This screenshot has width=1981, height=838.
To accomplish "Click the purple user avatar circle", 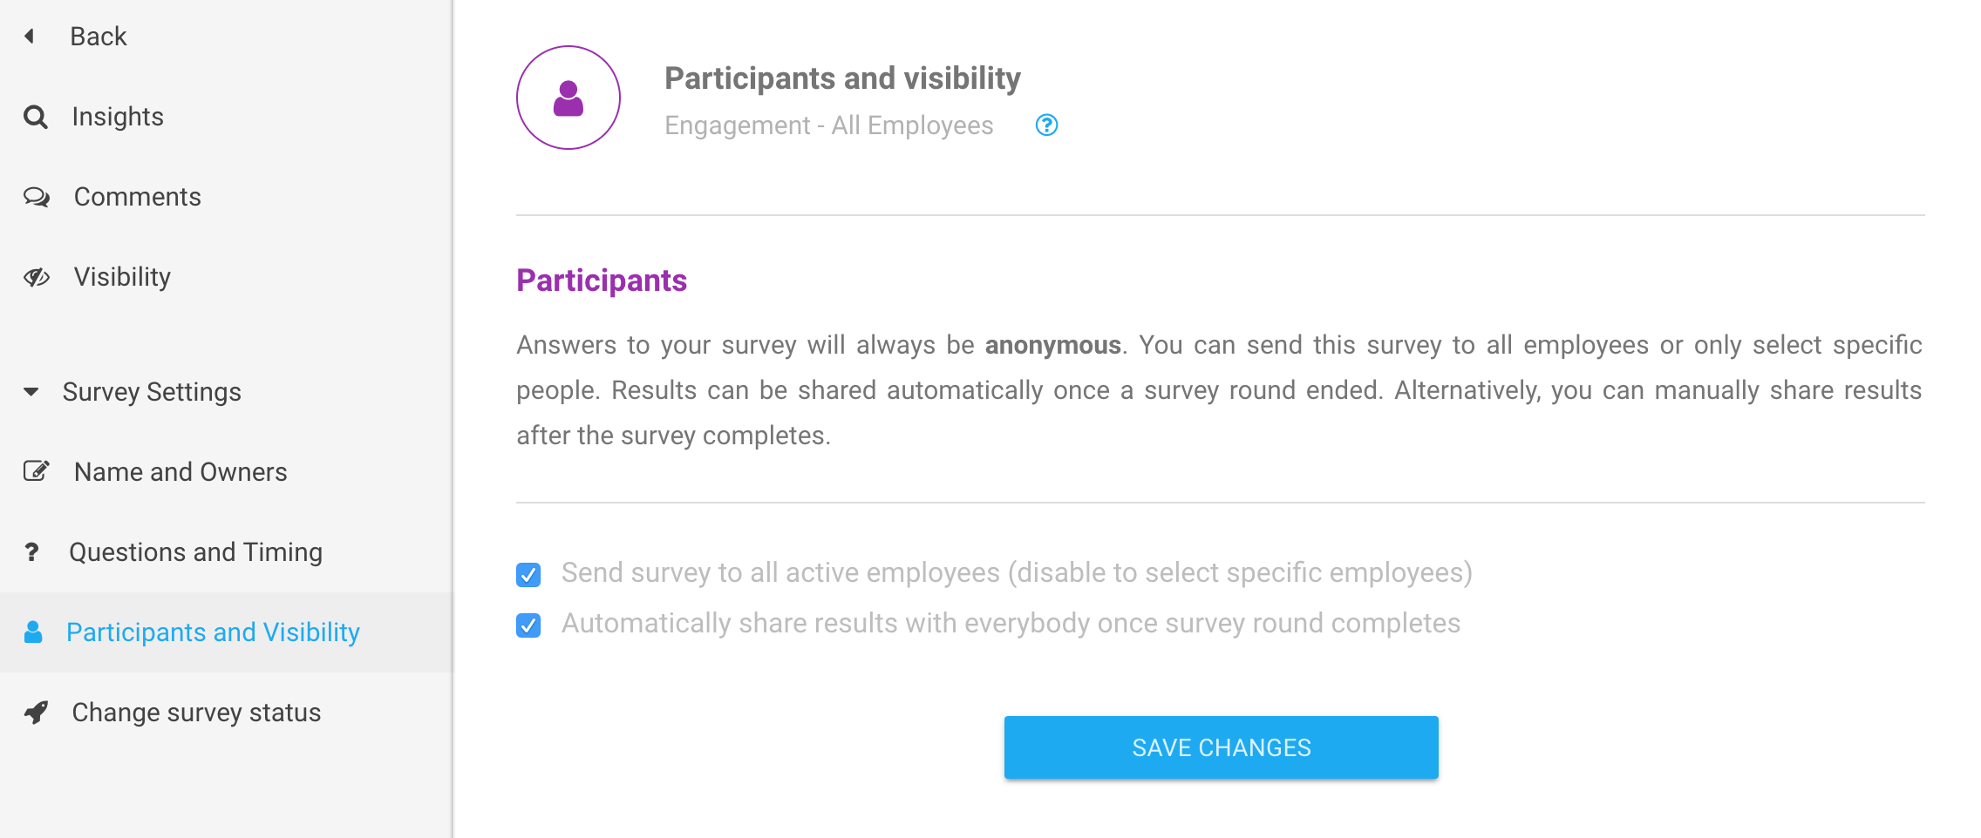I will [568, 98].
